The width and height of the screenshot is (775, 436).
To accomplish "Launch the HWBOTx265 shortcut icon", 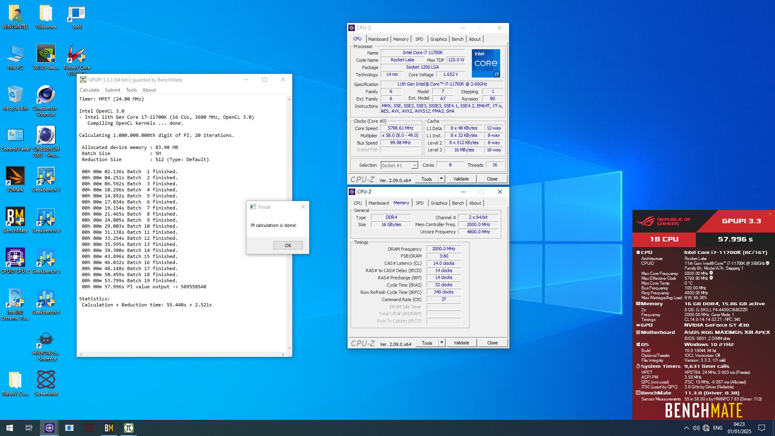I will [x=46, y=346].
